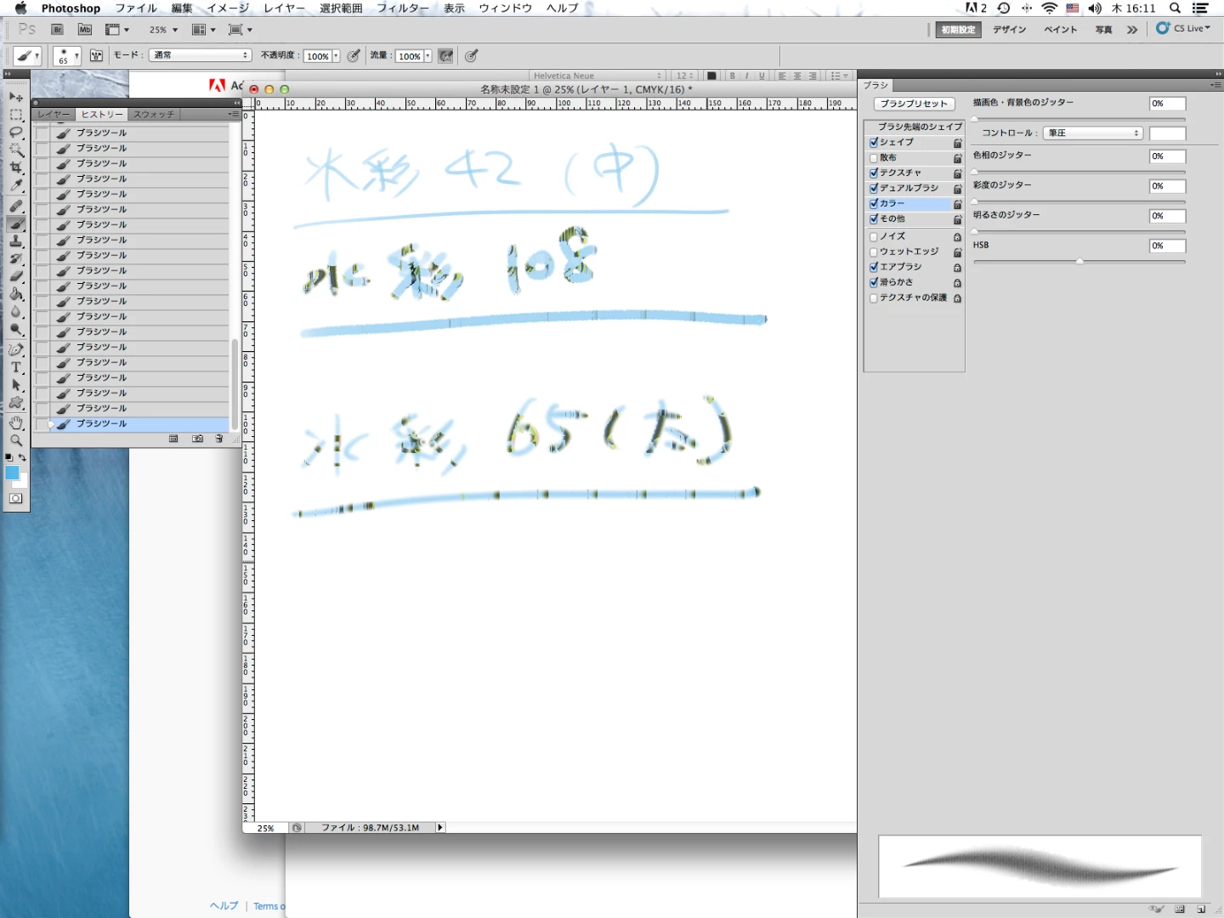1224x918 pixels.
Task: Open the コントロール dropdown showing 筆圧
Action: tap(1093, 133)
